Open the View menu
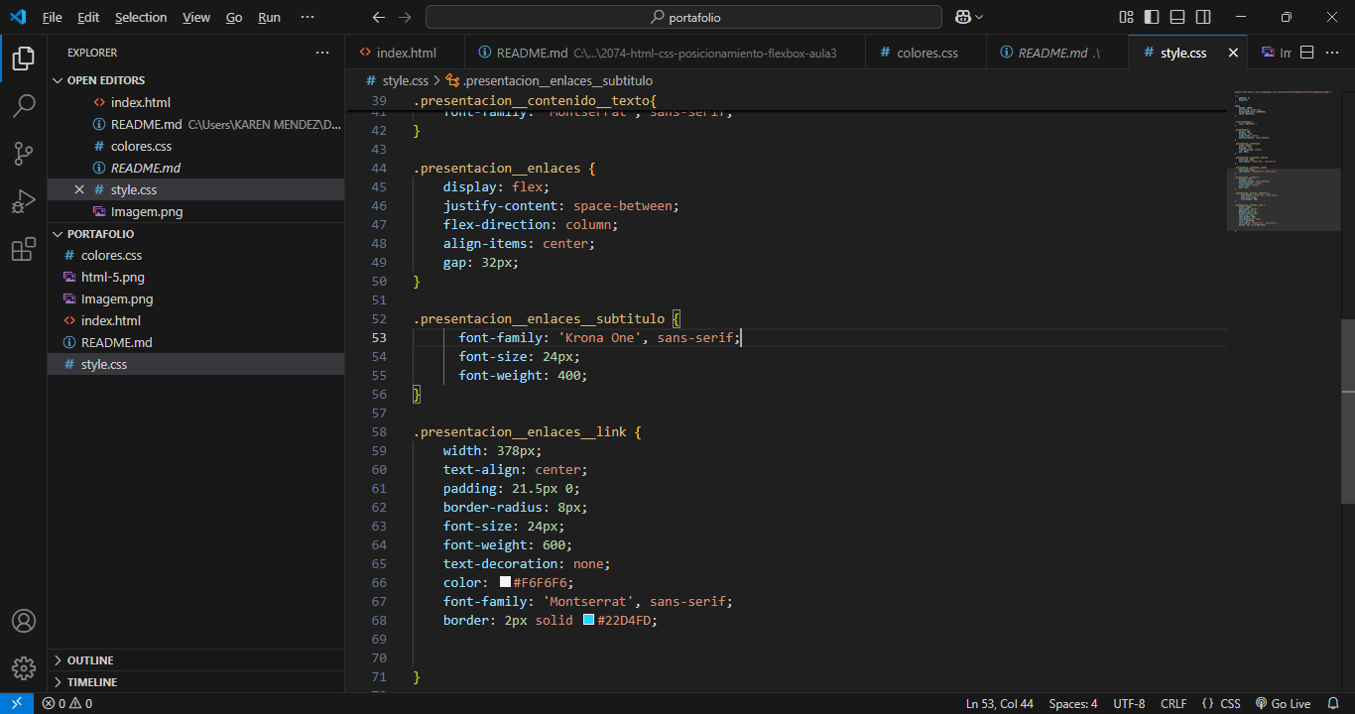 tap(196, 17)
